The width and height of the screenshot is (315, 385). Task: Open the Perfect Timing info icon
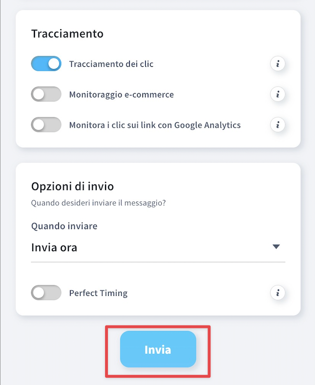(278, 293)
